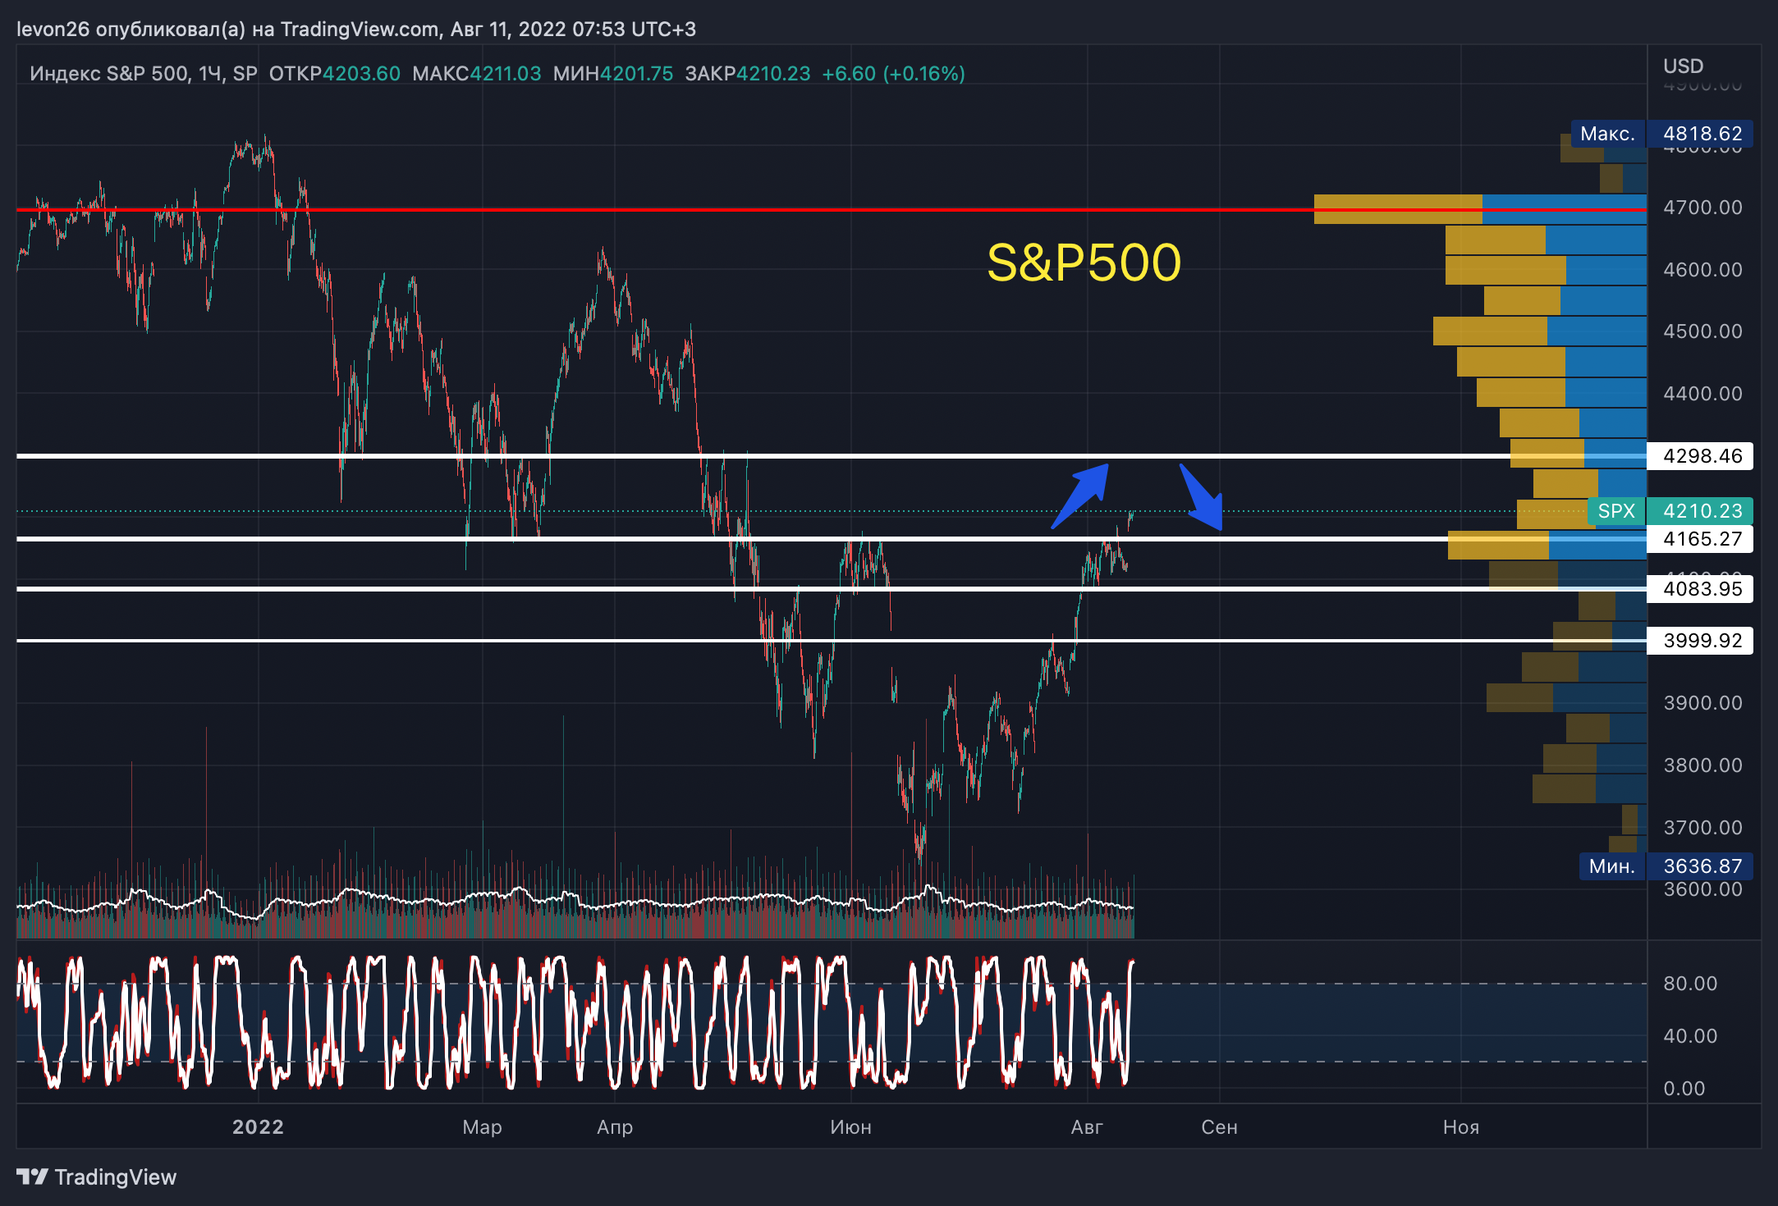Click the SPX 4210.23 current price tag

1670,511
